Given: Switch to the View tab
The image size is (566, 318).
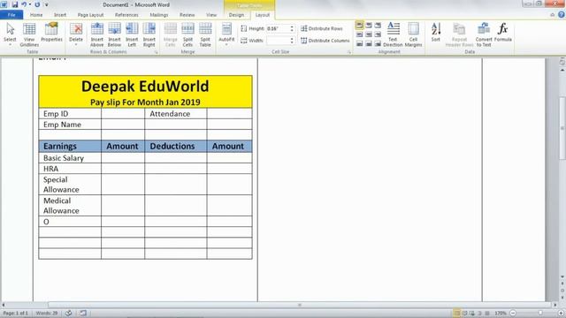Looking at the screenshot, I should click(x=211, y=15).
